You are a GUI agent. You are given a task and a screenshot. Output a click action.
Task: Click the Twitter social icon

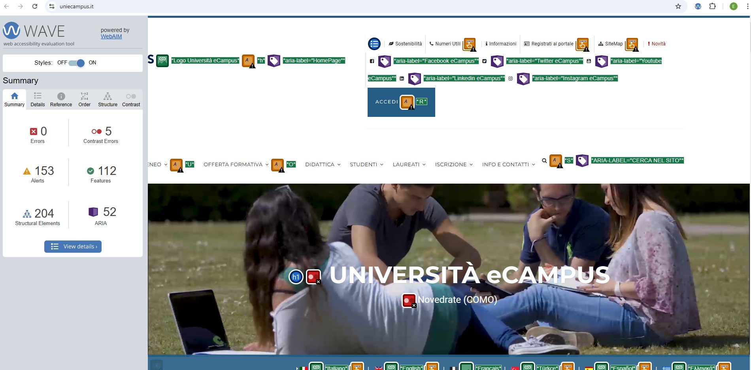tap(484, 61)
